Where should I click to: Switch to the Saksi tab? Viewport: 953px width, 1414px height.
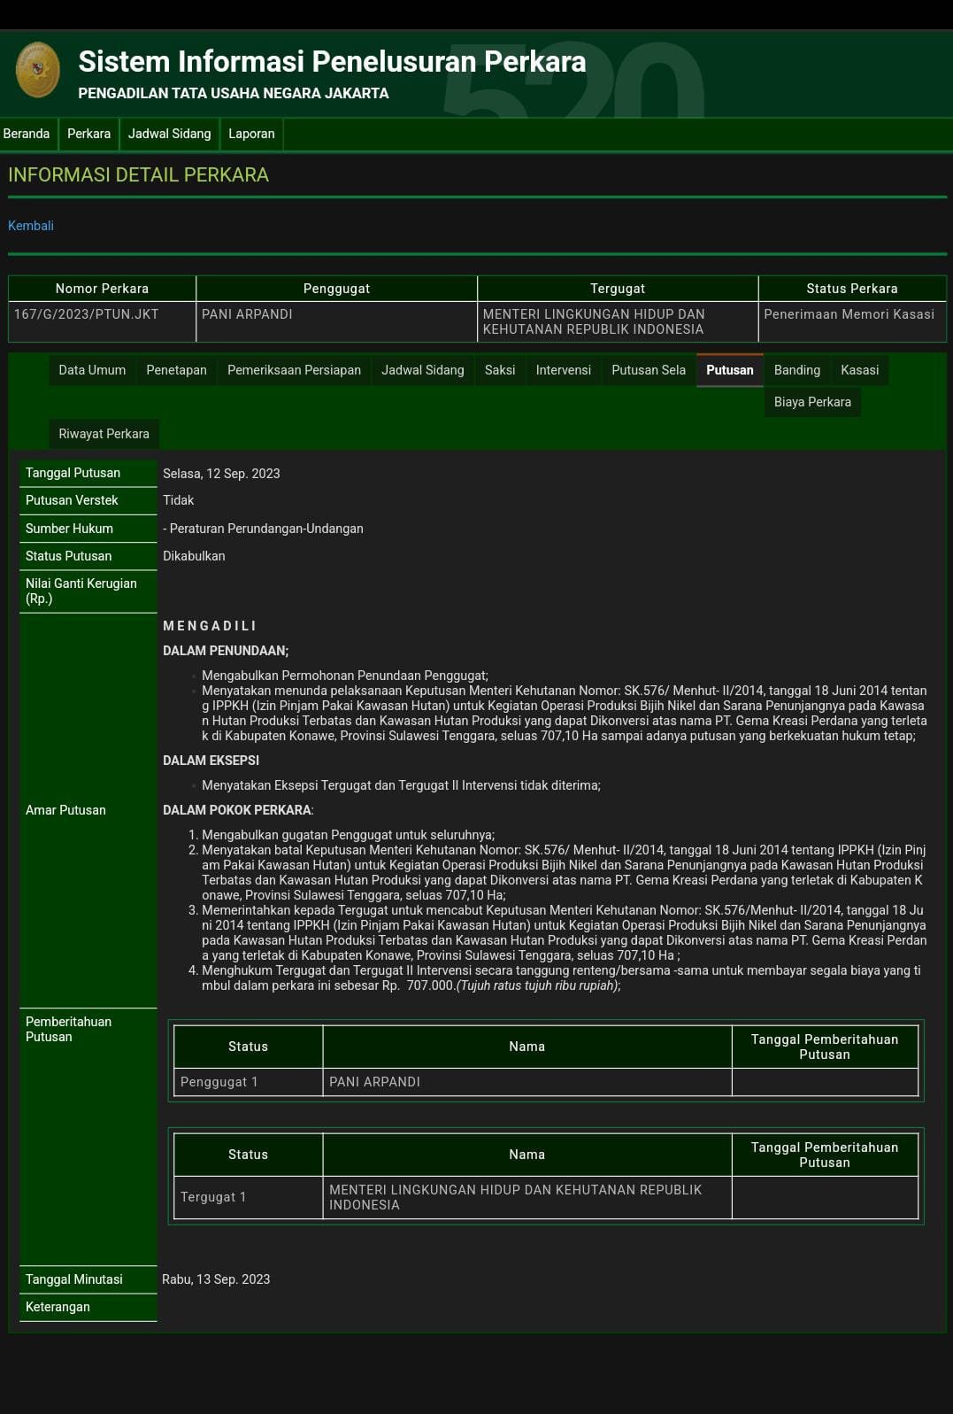(x=500, y=370)
